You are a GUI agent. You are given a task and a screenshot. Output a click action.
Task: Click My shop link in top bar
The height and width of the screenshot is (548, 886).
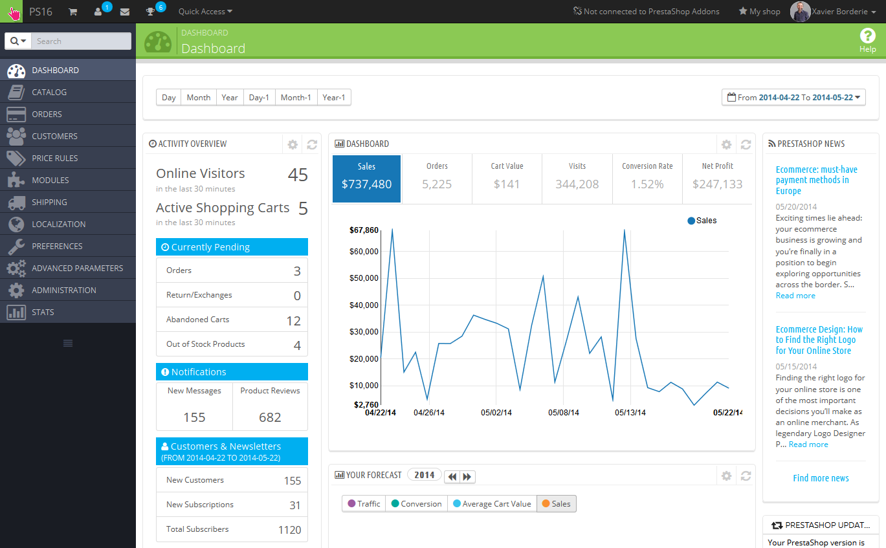coord(759,12)
